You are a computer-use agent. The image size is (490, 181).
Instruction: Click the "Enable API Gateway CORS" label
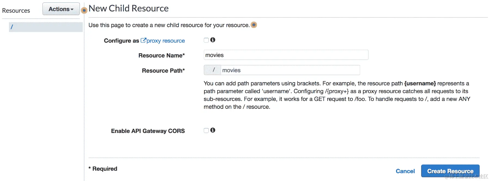coord(148,131)
